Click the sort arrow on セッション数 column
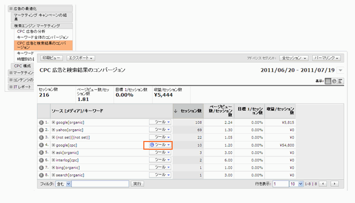The width and height of the screenshot is (355, 203). click(176, 111)
